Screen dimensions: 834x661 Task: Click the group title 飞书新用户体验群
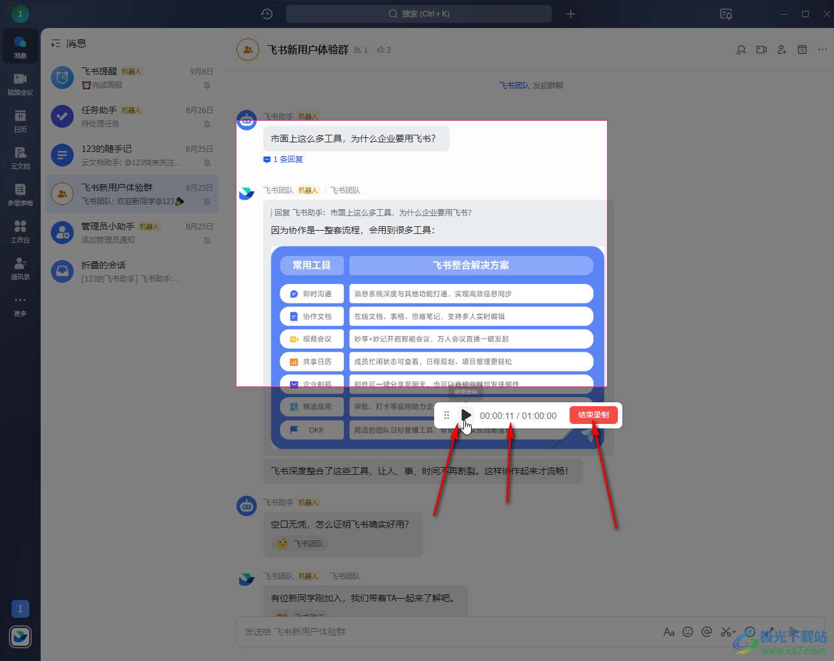coord(308,50)
